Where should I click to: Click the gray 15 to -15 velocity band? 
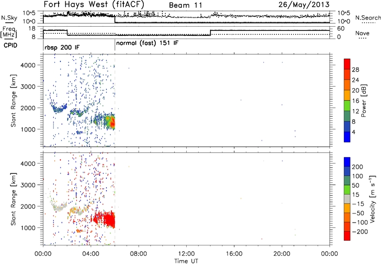347,199
